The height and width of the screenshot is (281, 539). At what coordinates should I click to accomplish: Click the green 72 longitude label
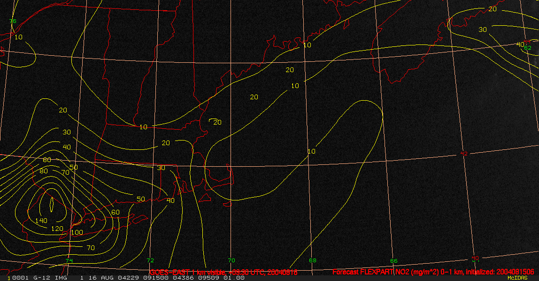tap(150, 260)
